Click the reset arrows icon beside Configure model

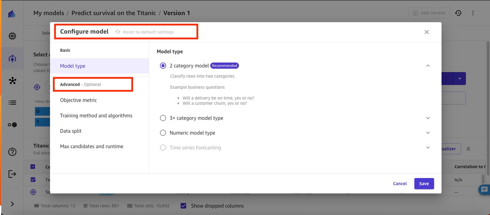(x=118, y=32)
